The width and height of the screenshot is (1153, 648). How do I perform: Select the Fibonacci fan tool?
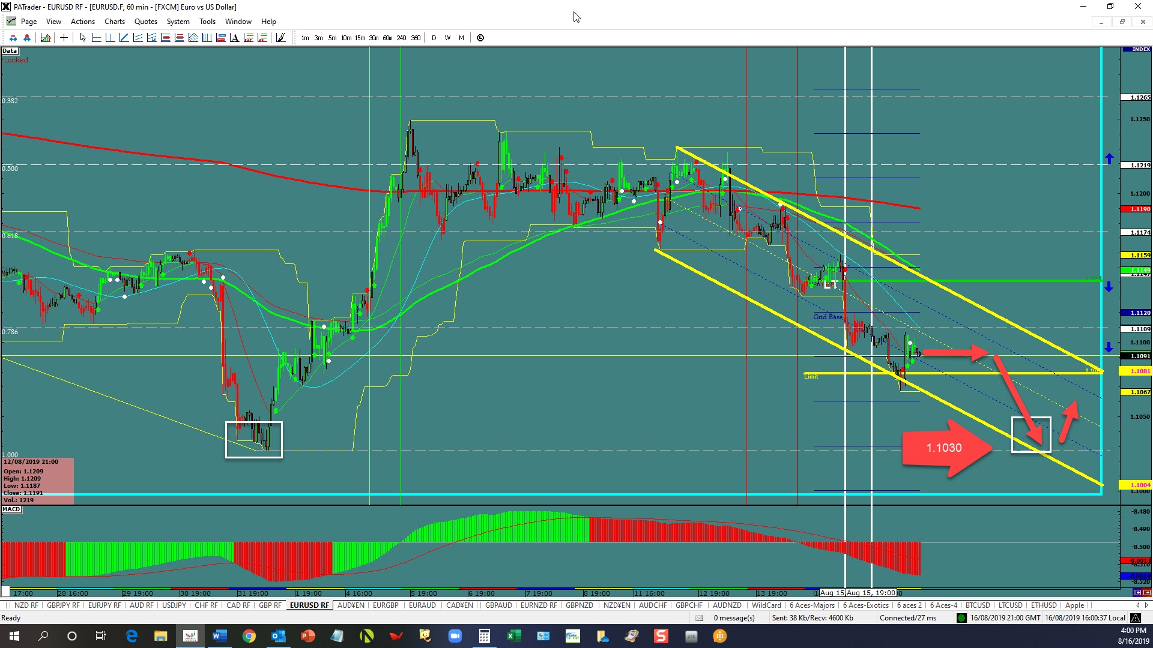point(193,38)
